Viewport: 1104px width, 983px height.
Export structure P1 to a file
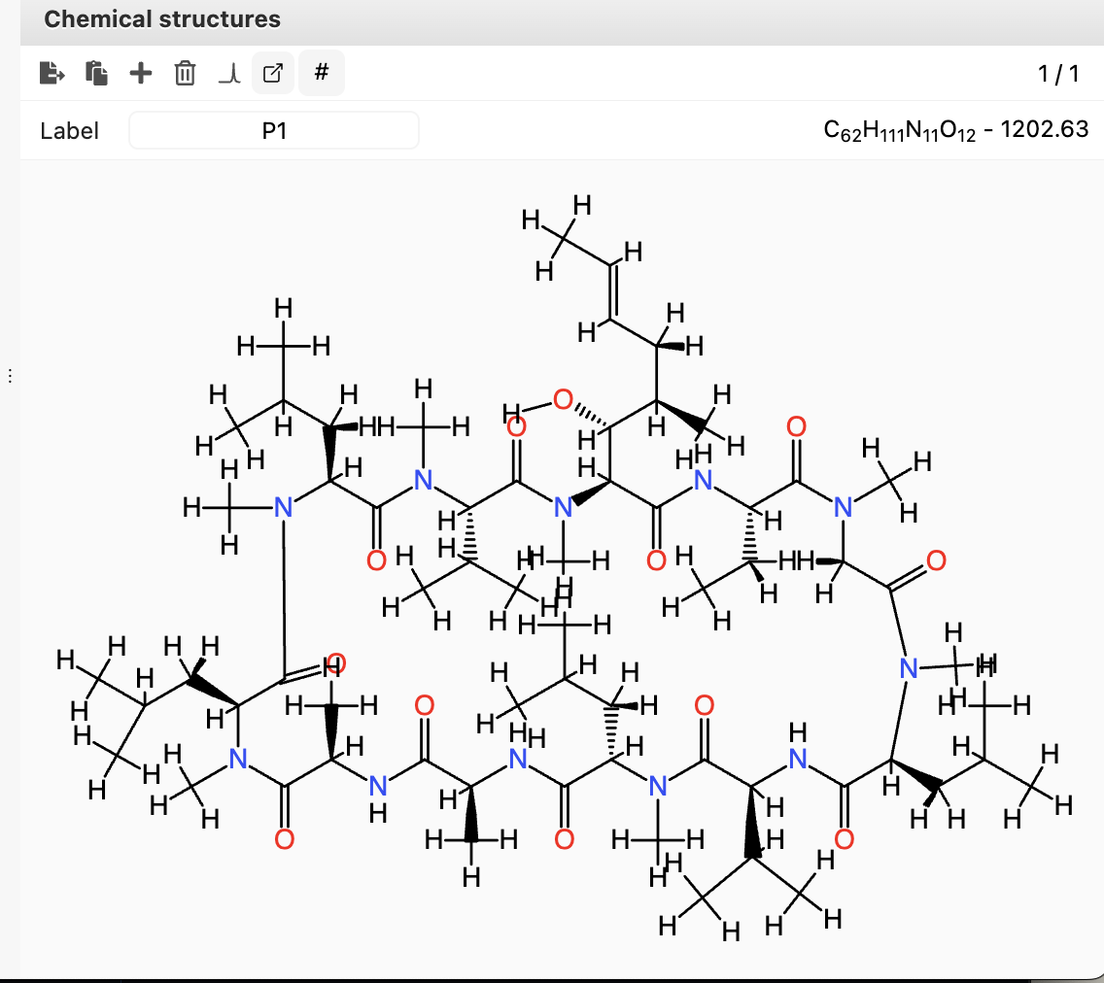click(x=52, y=73)
